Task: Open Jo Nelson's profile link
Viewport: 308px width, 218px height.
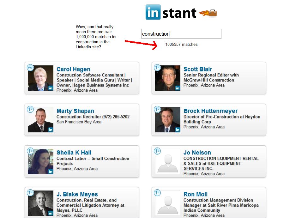Action: tap(197, 153)
